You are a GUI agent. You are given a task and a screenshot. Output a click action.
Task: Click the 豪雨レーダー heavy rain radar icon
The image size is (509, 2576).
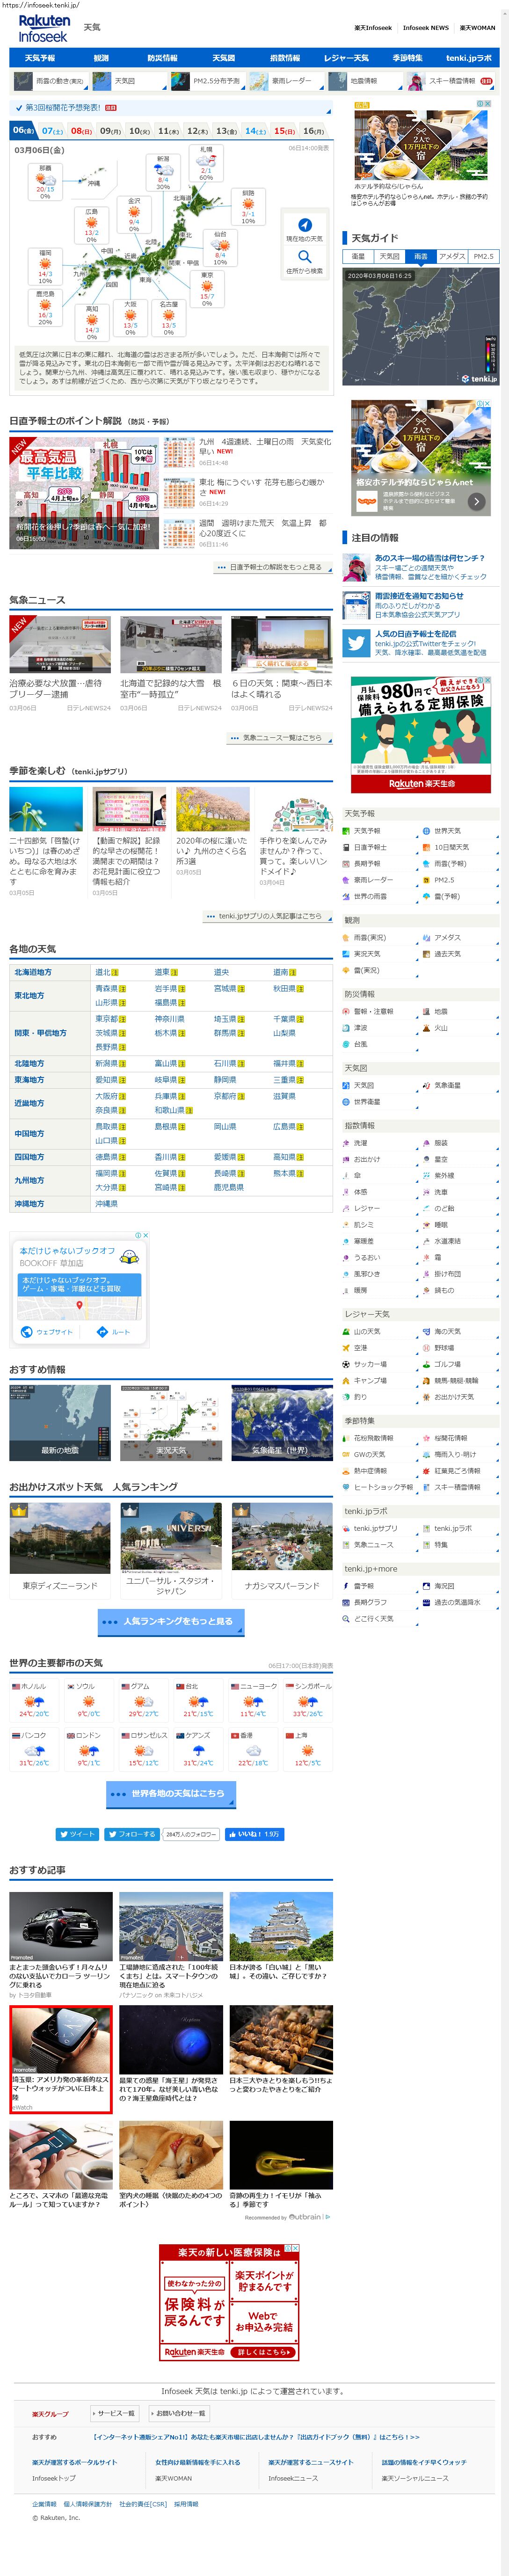tap(347, 880)
